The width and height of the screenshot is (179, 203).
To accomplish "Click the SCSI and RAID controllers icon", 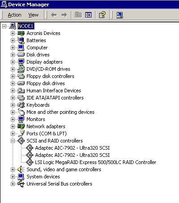I will [21, 141].
